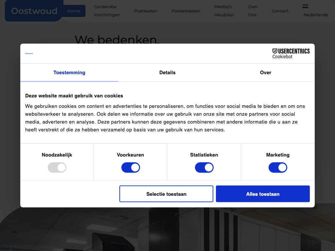Switch to the Details tab
The width and height of the screenshot is (335, 251).
tap(167, 73)
